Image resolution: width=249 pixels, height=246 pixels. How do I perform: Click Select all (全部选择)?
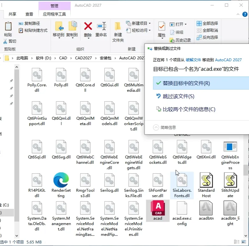207,23
